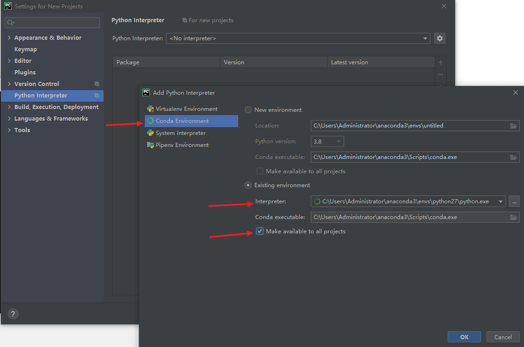Open the existing environment Interpreter path dropdown

coord(500,201)
